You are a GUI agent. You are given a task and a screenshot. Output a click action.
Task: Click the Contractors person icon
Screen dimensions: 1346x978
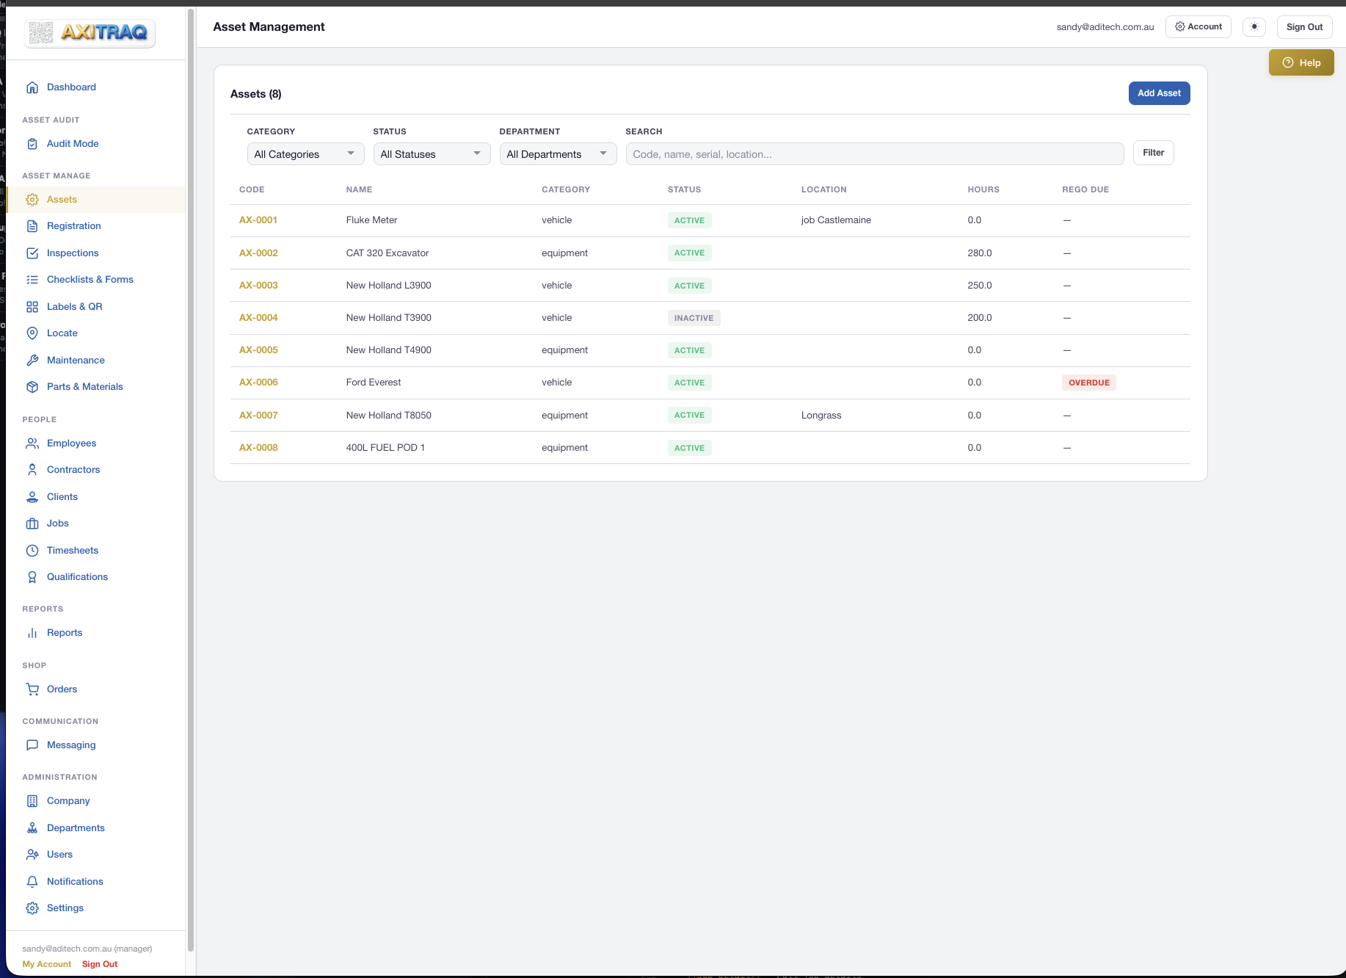(32, 470)
